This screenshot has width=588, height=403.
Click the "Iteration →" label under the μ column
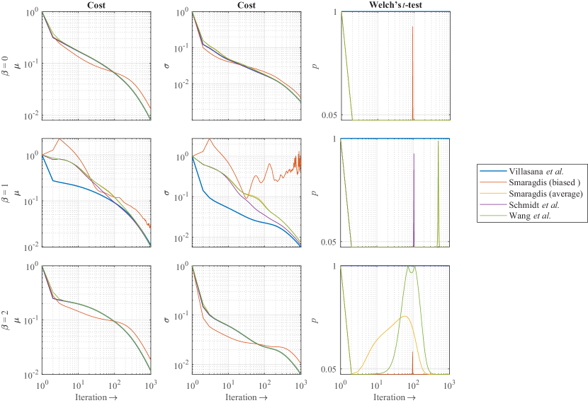pos(96,397)
